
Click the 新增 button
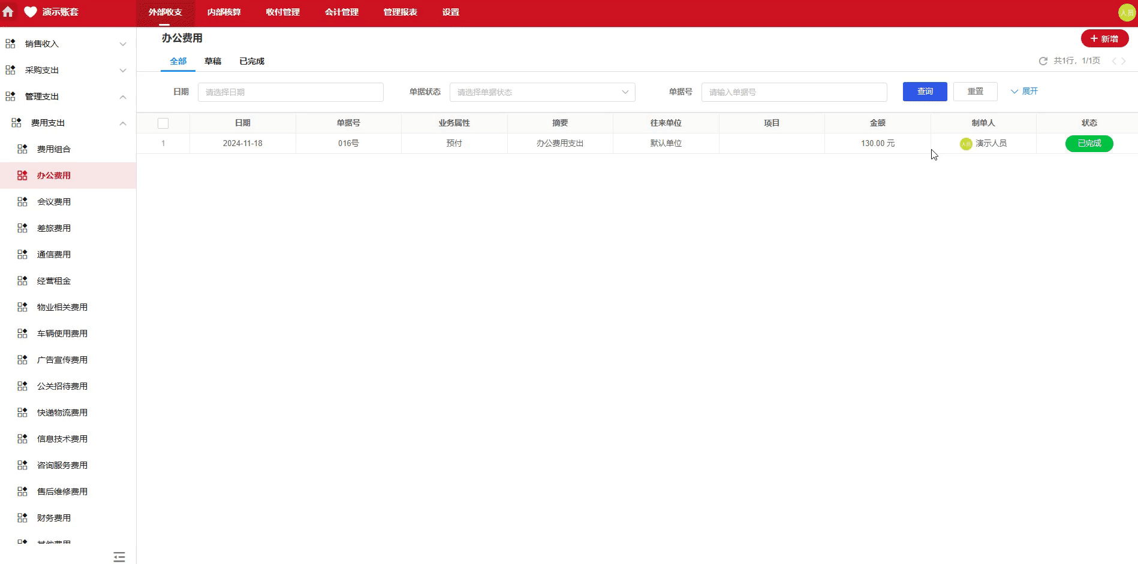[x=1104, y=38]
